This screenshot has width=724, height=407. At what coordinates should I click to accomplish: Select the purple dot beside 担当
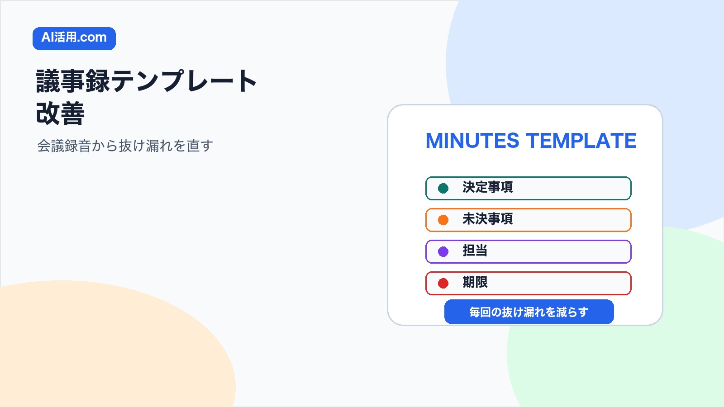tap(443, 251)
